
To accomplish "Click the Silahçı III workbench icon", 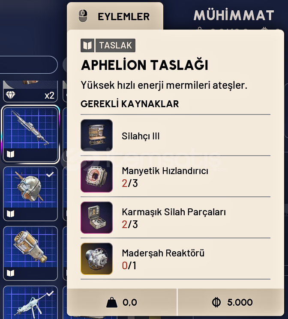I will coord(96,135).
